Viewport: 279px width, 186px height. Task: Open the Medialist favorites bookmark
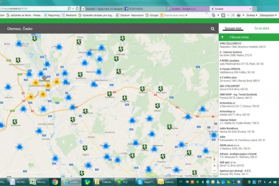pyautogui.click(x=69, y=15)
